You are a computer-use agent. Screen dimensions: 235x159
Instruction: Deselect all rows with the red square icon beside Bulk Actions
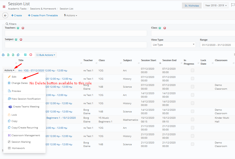click(x=31, y=55)
